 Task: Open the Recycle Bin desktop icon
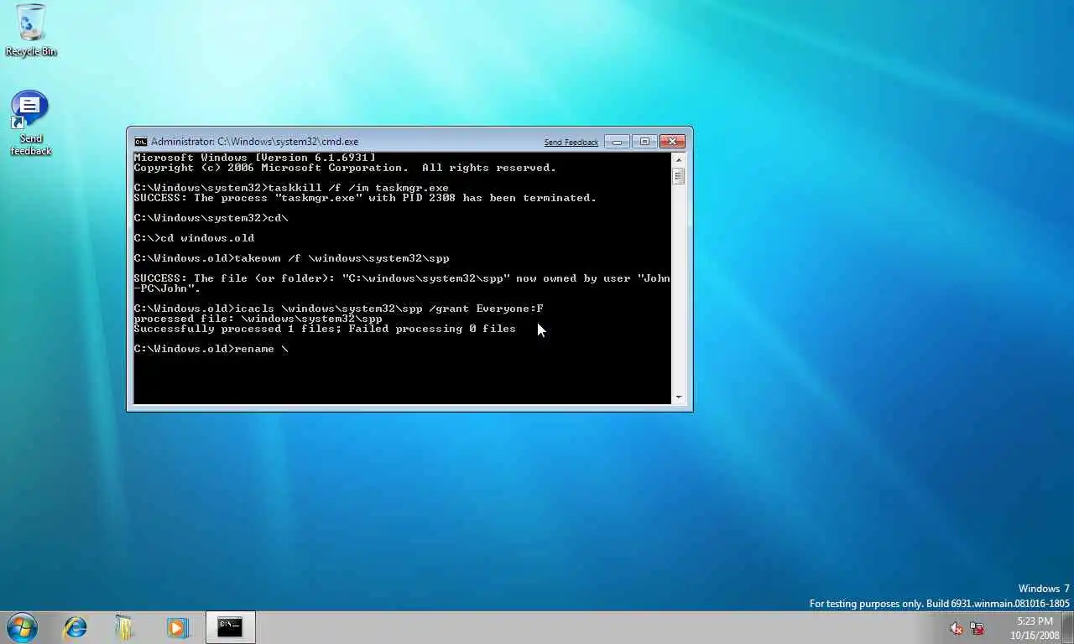(31, 31)
